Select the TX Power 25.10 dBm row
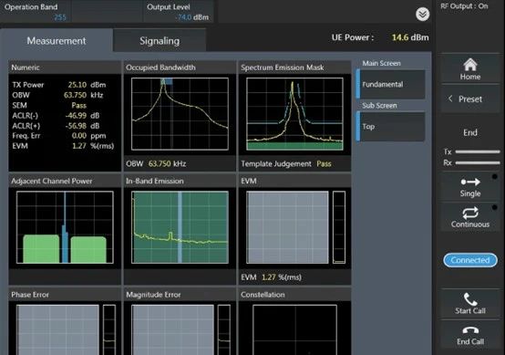Image resolution: width=505 pixels, height=355 pixels. [59, 85]
